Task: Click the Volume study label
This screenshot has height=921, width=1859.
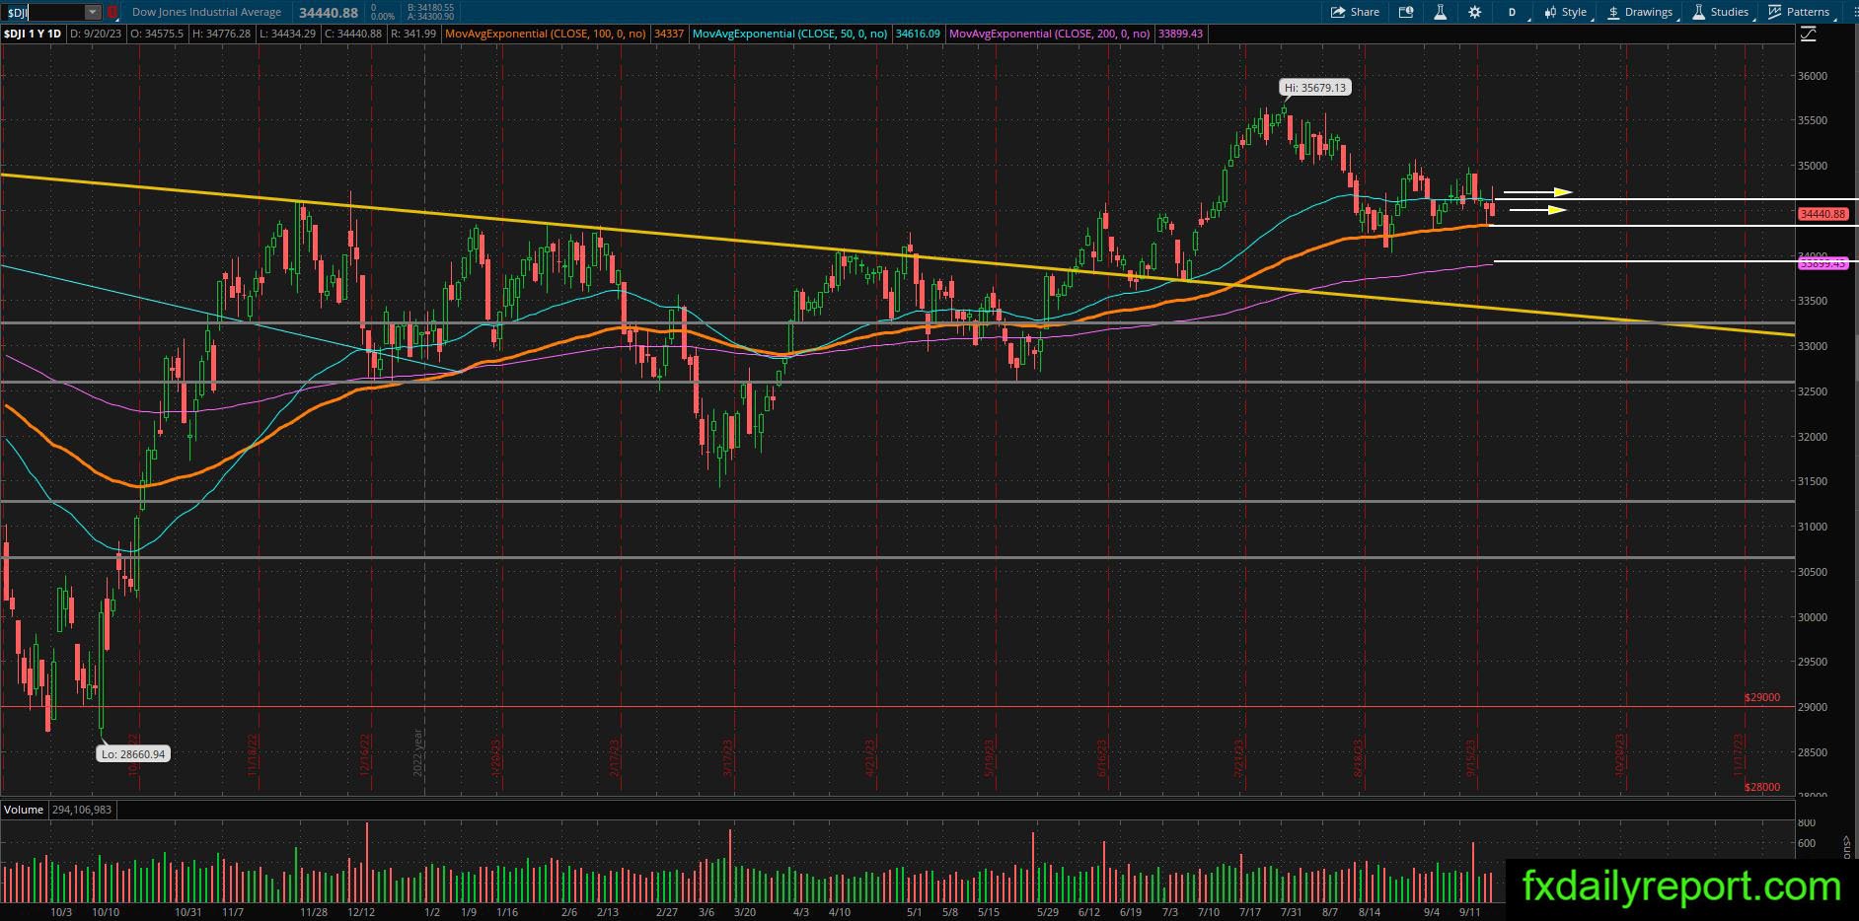Action: pos(24,810)
